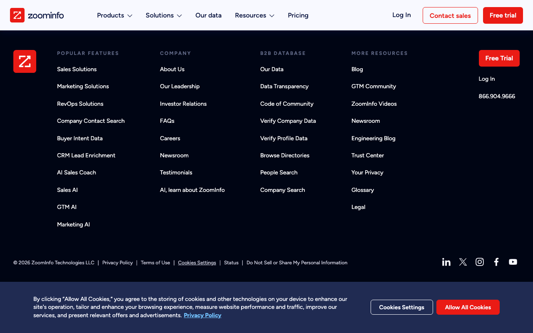Open People Search link
Viewport: 533px width, 333px height.
pos(279,172)
